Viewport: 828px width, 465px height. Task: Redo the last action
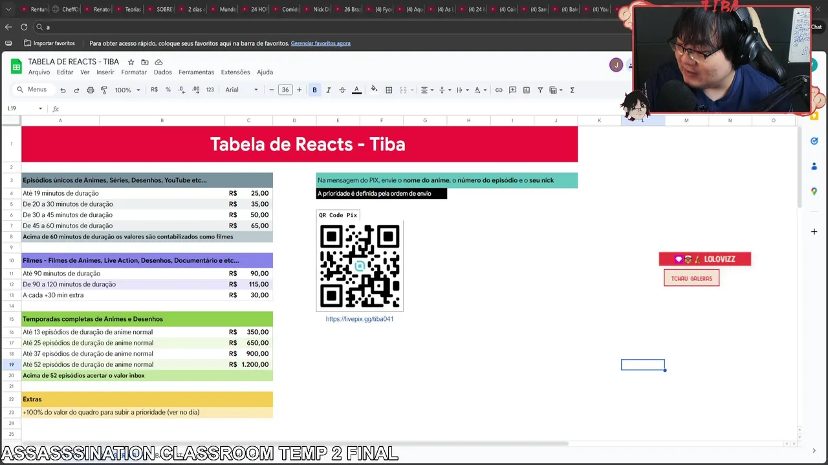[76, 90]
